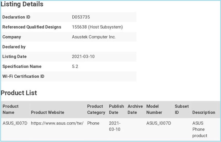Click the Product Category column header
Image resolution: width=221 pixels, height=142 pixels.
pos(96,109)
